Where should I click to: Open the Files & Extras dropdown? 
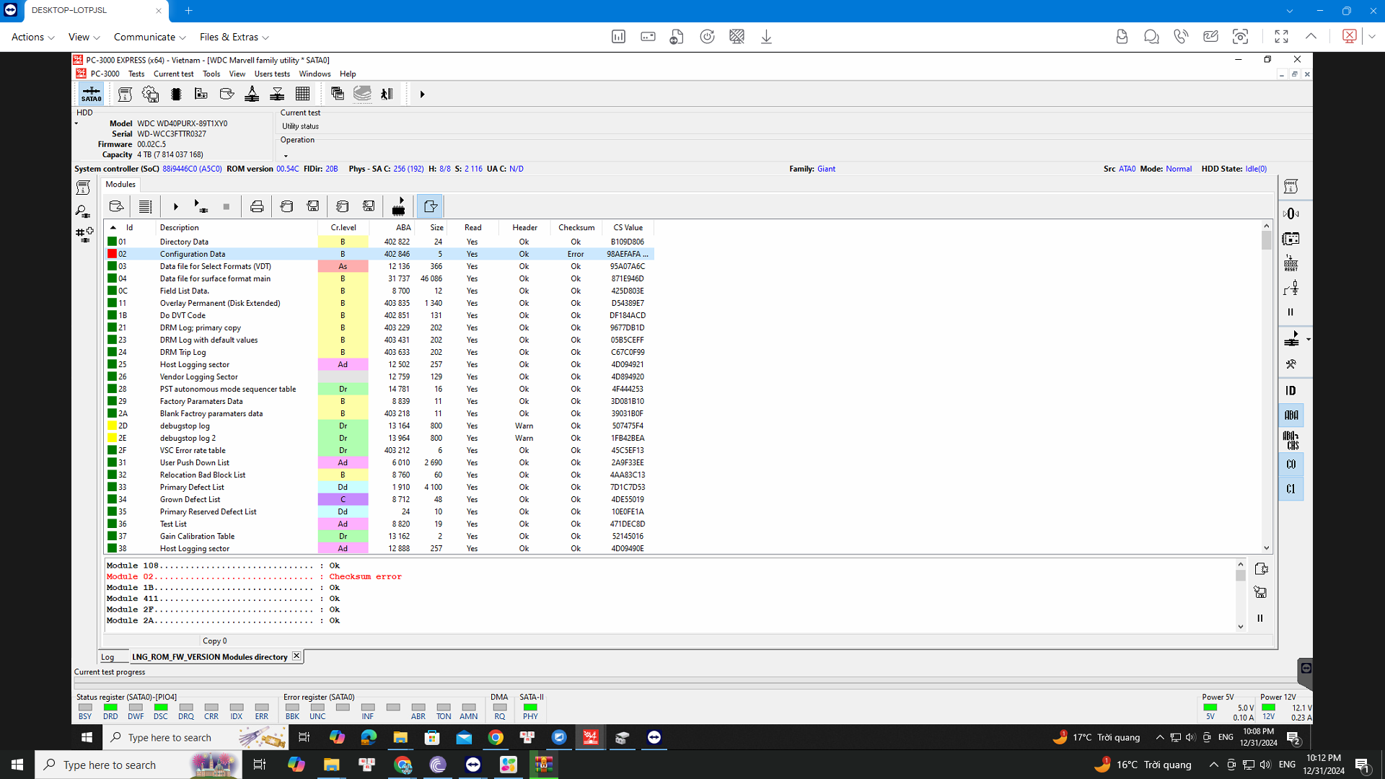coord(234,37)
